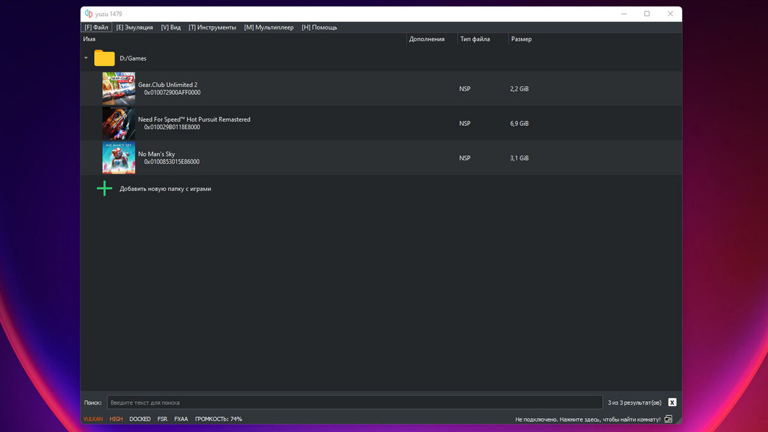Click the 3,1 GiB size cell
Image resolution: width=768 pixels, height=432 pixels.
pyautogui.click(x=520, y=157)
